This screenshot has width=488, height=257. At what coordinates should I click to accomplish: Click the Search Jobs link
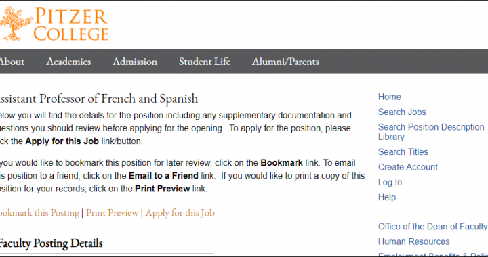pyautogui.click(x=402, y=112)
